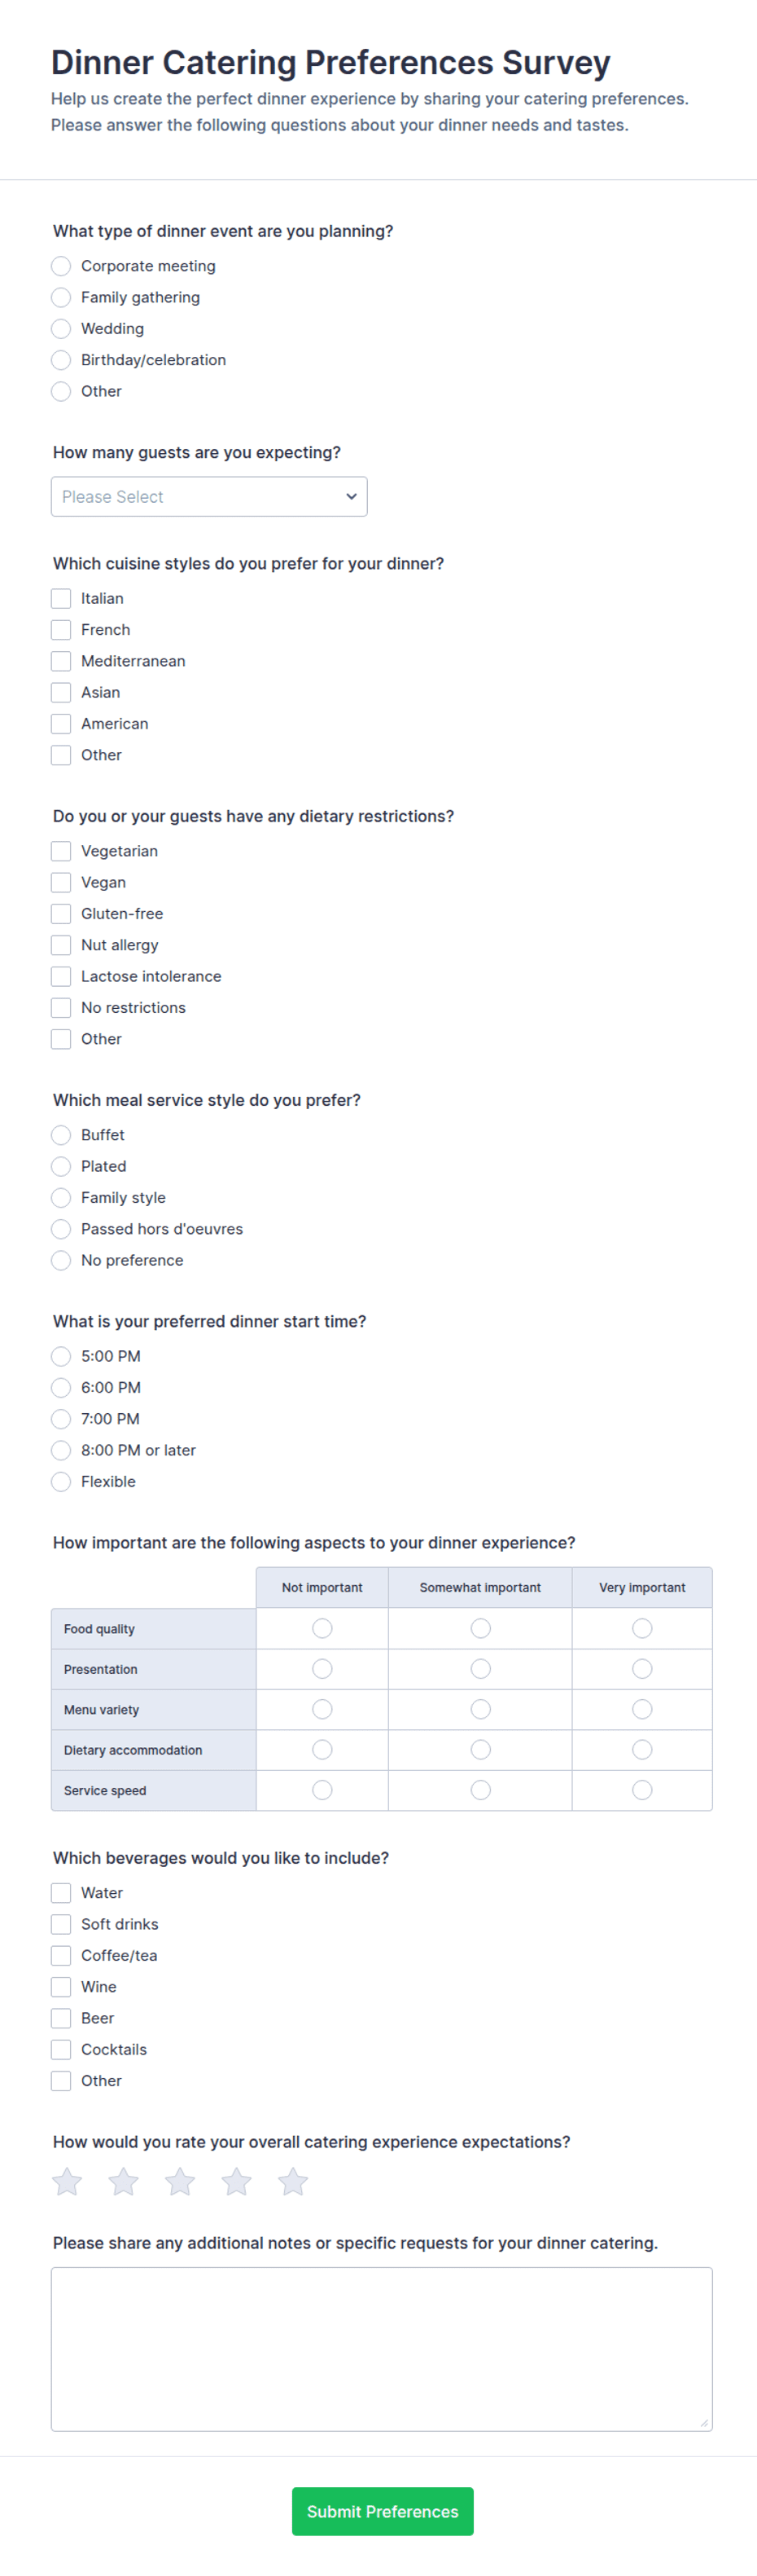The height and width of the screenshot is (2576, 757).
Task: Submit Preferences button at the bottom
Action: pos(383,2511)
